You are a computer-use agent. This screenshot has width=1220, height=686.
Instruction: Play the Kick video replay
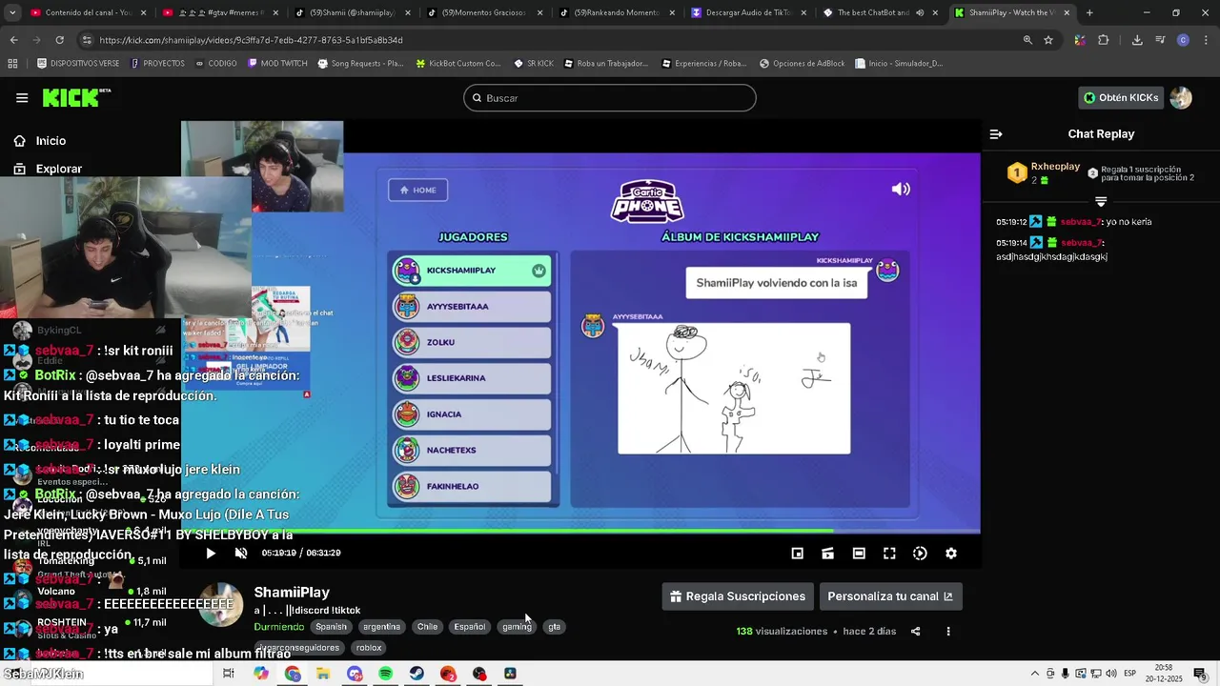tap(211, 554)
